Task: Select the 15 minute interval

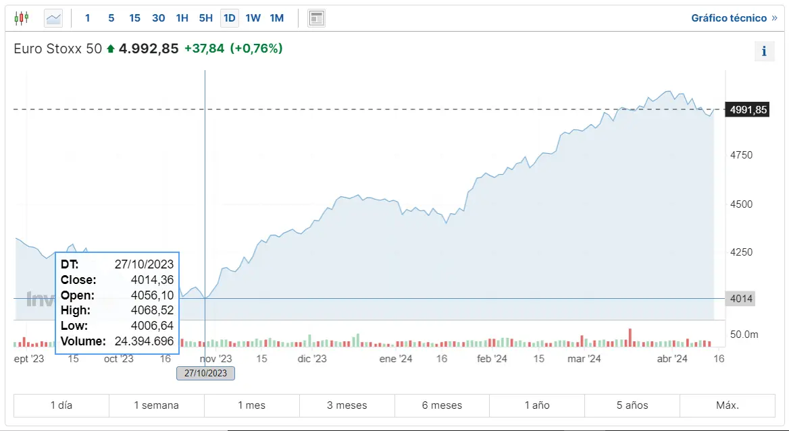Action: point(134,18)
